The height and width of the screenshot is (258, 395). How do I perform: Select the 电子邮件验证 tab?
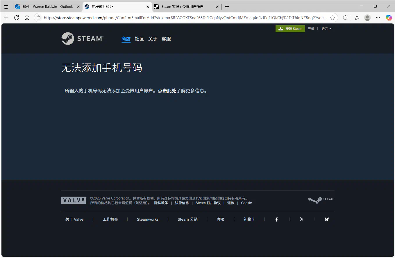(x=117, y=6)
